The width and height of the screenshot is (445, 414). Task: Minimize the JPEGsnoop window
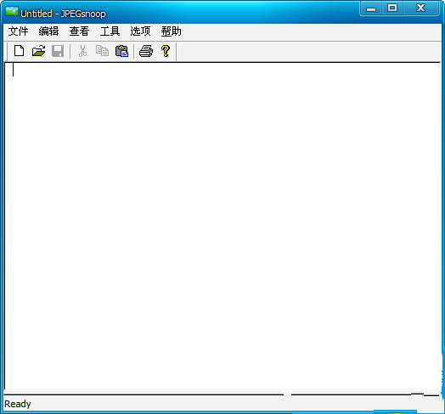tap(371, 8)
